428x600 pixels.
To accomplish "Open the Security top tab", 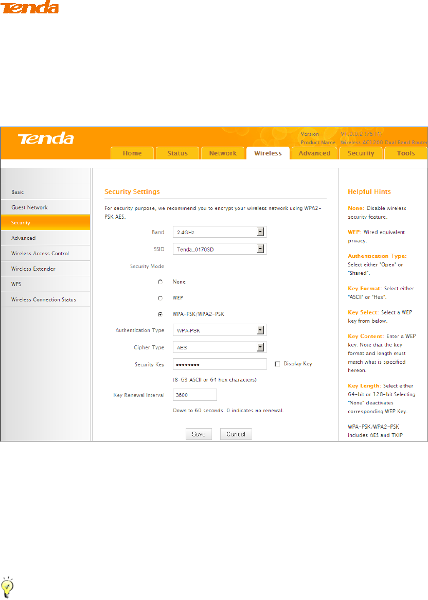I will coord(361,153).
